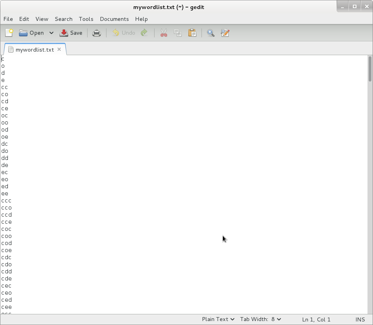This screenshot has width=373, height=325.
Task: Click the Find and Replace icon
Action: point(225,33)
